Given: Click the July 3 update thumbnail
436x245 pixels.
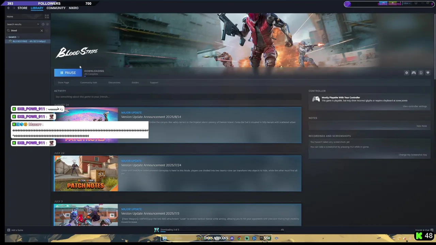Looking at the screenshot, I should (x=86, y=215).
